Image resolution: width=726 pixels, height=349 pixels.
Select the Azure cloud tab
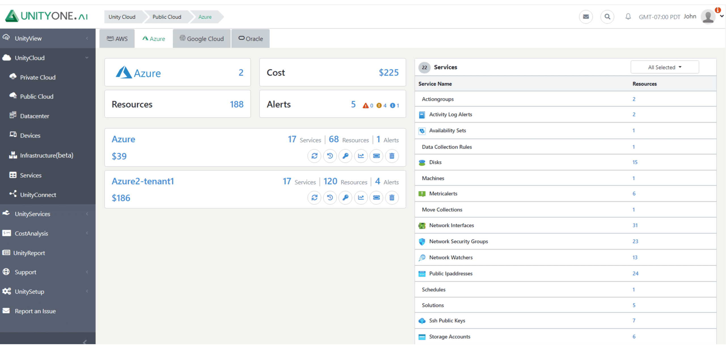pos(154,39)
